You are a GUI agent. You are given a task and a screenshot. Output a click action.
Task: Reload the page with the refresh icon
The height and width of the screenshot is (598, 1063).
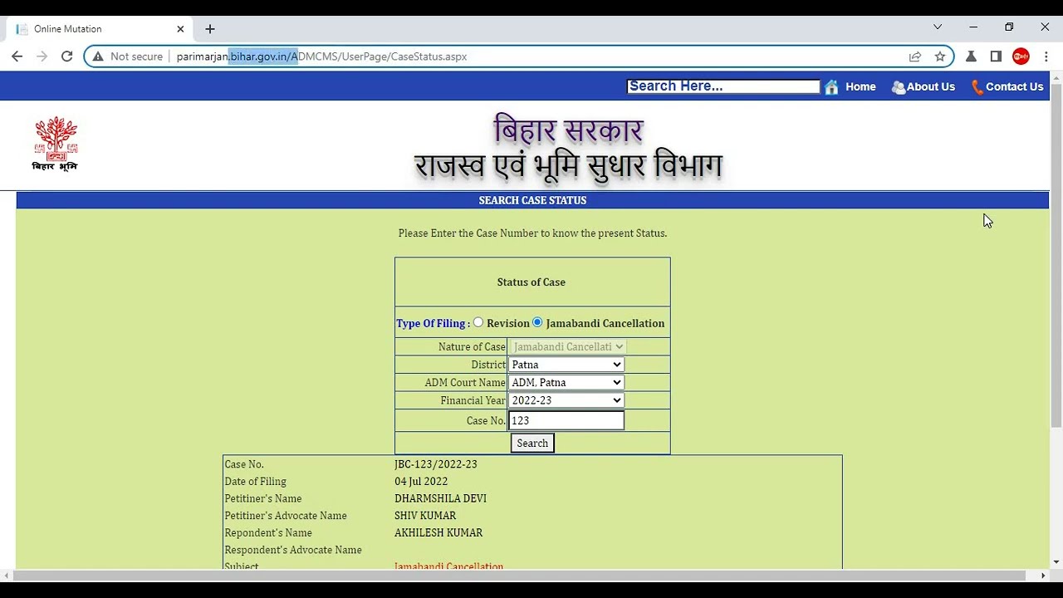tap(66, 56)
